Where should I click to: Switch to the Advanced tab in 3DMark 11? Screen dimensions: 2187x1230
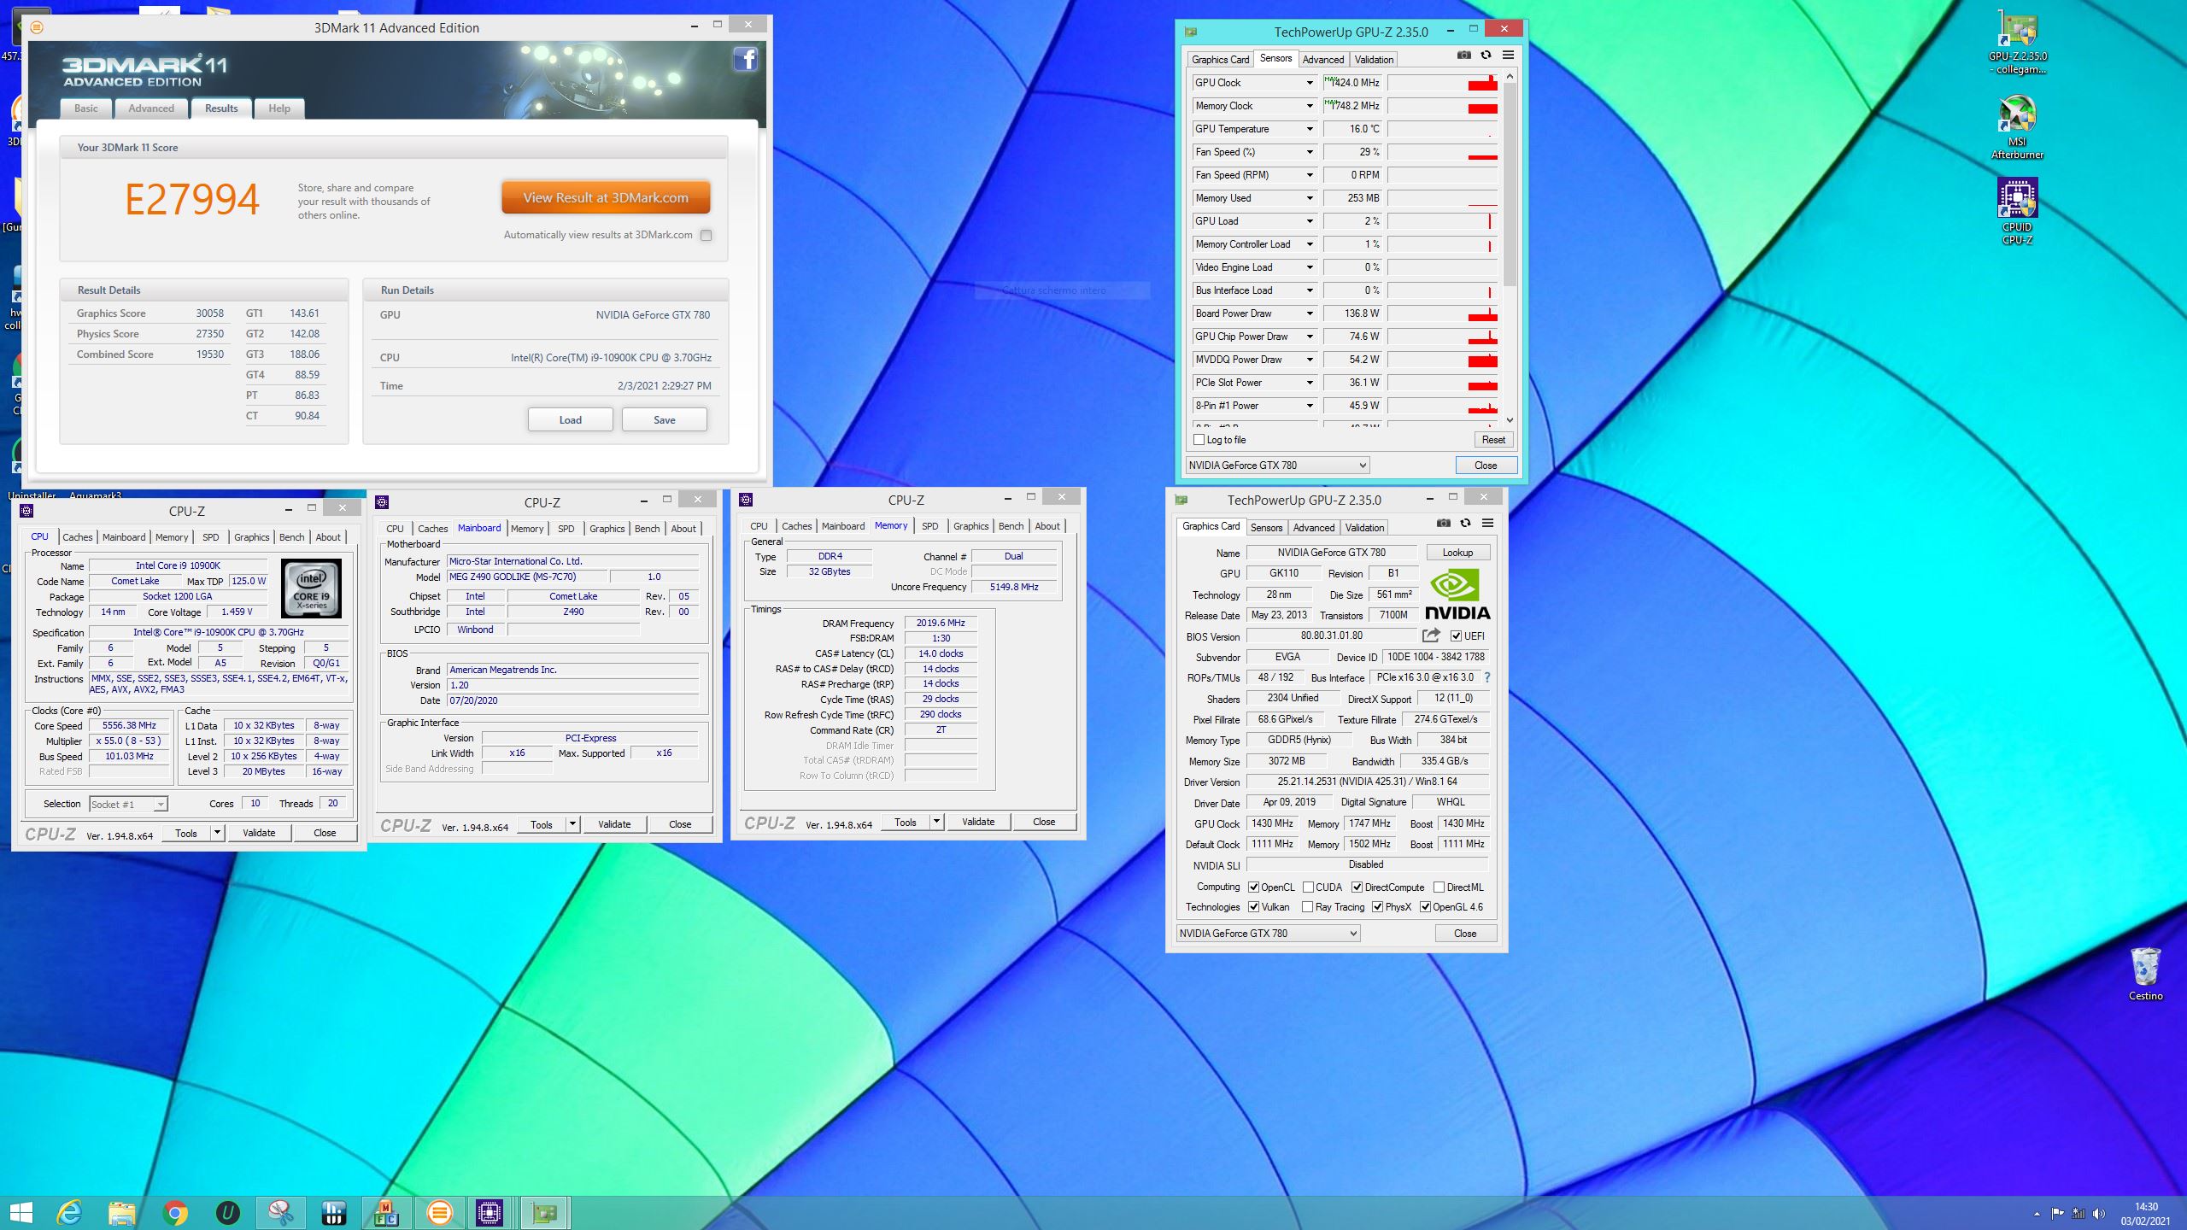[x=151, y=108]
